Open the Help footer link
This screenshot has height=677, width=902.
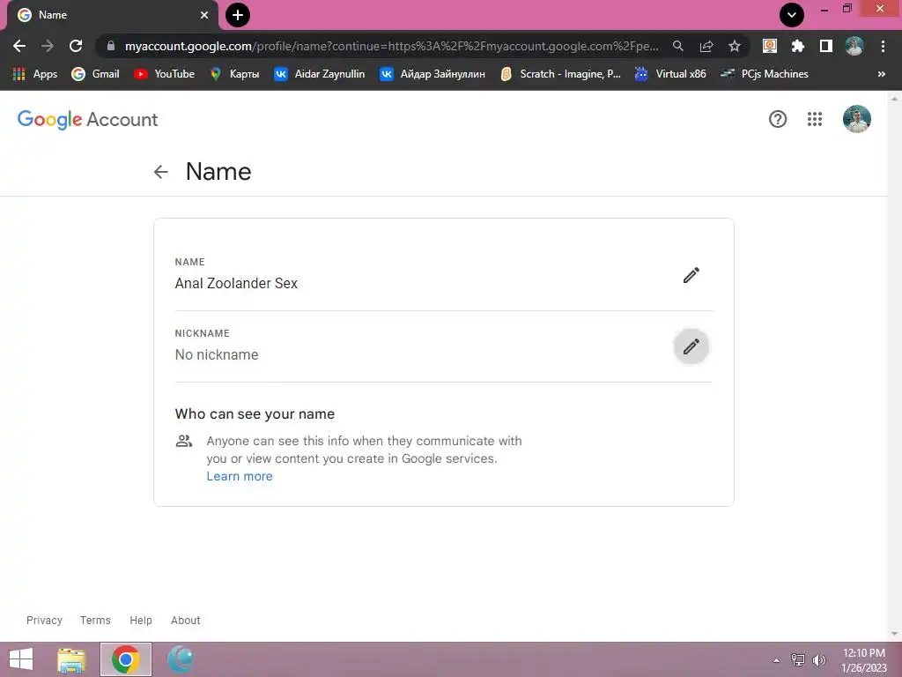point(140,620)
